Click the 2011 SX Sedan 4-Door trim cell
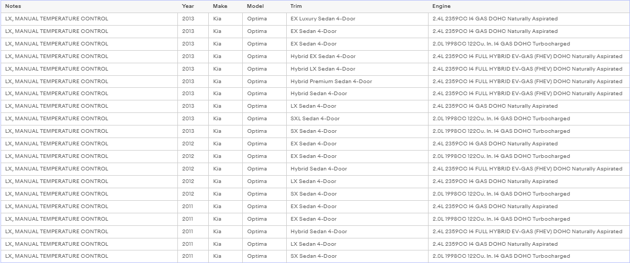Screen dimensions: 630x263 (357, 256)
